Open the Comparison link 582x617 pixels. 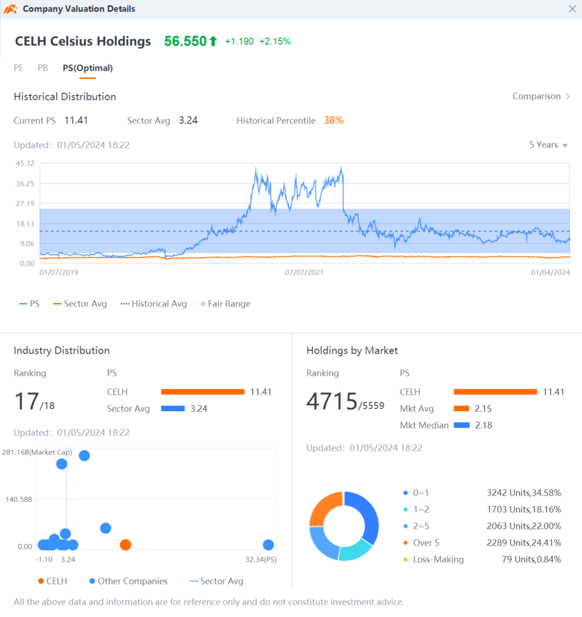[x=536, y=96]
